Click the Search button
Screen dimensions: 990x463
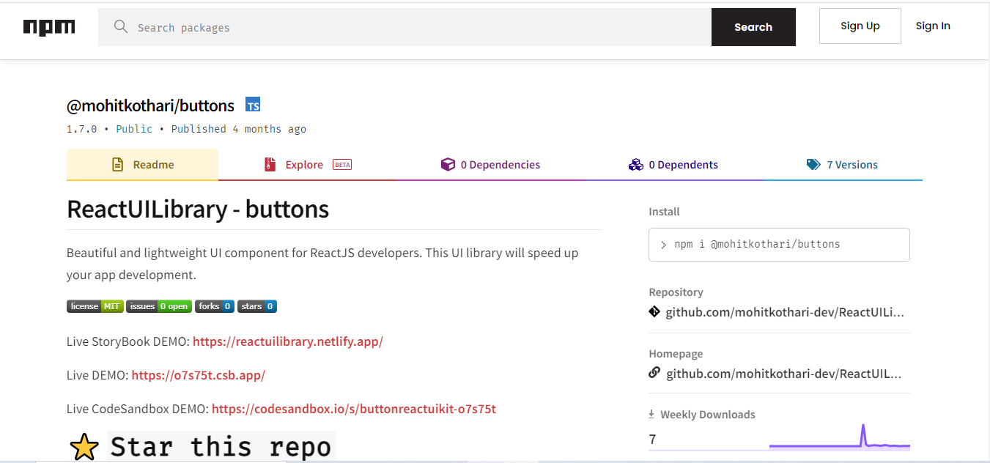pos(753,27)
